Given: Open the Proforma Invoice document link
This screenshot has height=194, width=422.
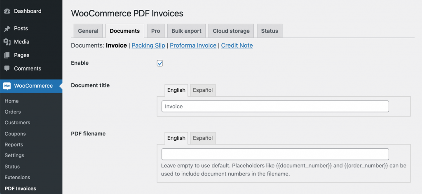Looking at the screenshot, I should click(193, 46).
